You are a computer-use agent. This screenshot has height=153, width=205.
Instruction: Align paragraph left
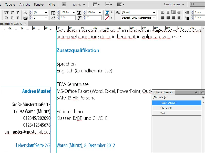(162, 12)
